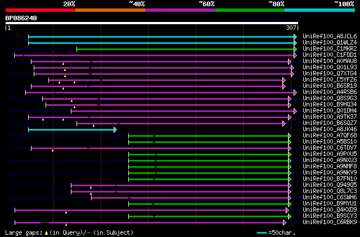360x237 pixels.
Task: Select the UniRef100_A9P0U5 label
Action: coord(330,154)
